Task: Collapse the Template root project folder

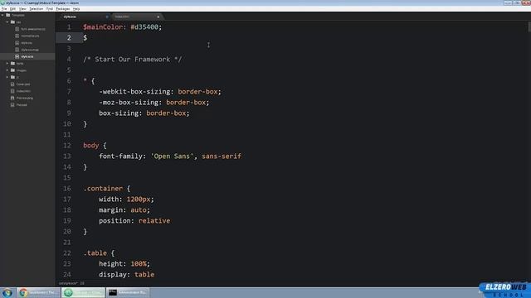Action: 2,15
